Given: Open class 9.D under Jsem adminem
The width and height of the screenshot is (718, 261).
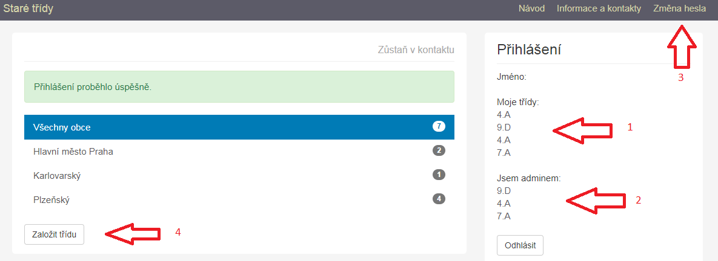Looking at the screenshot, I should coord(504,190).
